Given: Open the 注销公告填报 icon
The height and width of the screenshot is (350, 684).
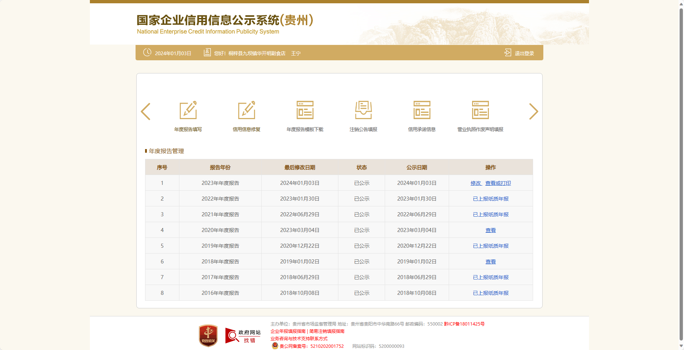Looking at the screenshot, I should (364, 110).
